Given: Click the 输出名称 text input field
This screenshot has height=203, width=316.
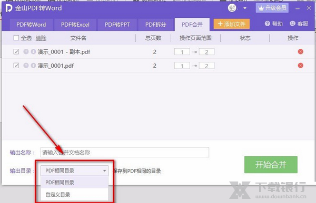Looking at the screenshot, I should [x=125, y=153].
